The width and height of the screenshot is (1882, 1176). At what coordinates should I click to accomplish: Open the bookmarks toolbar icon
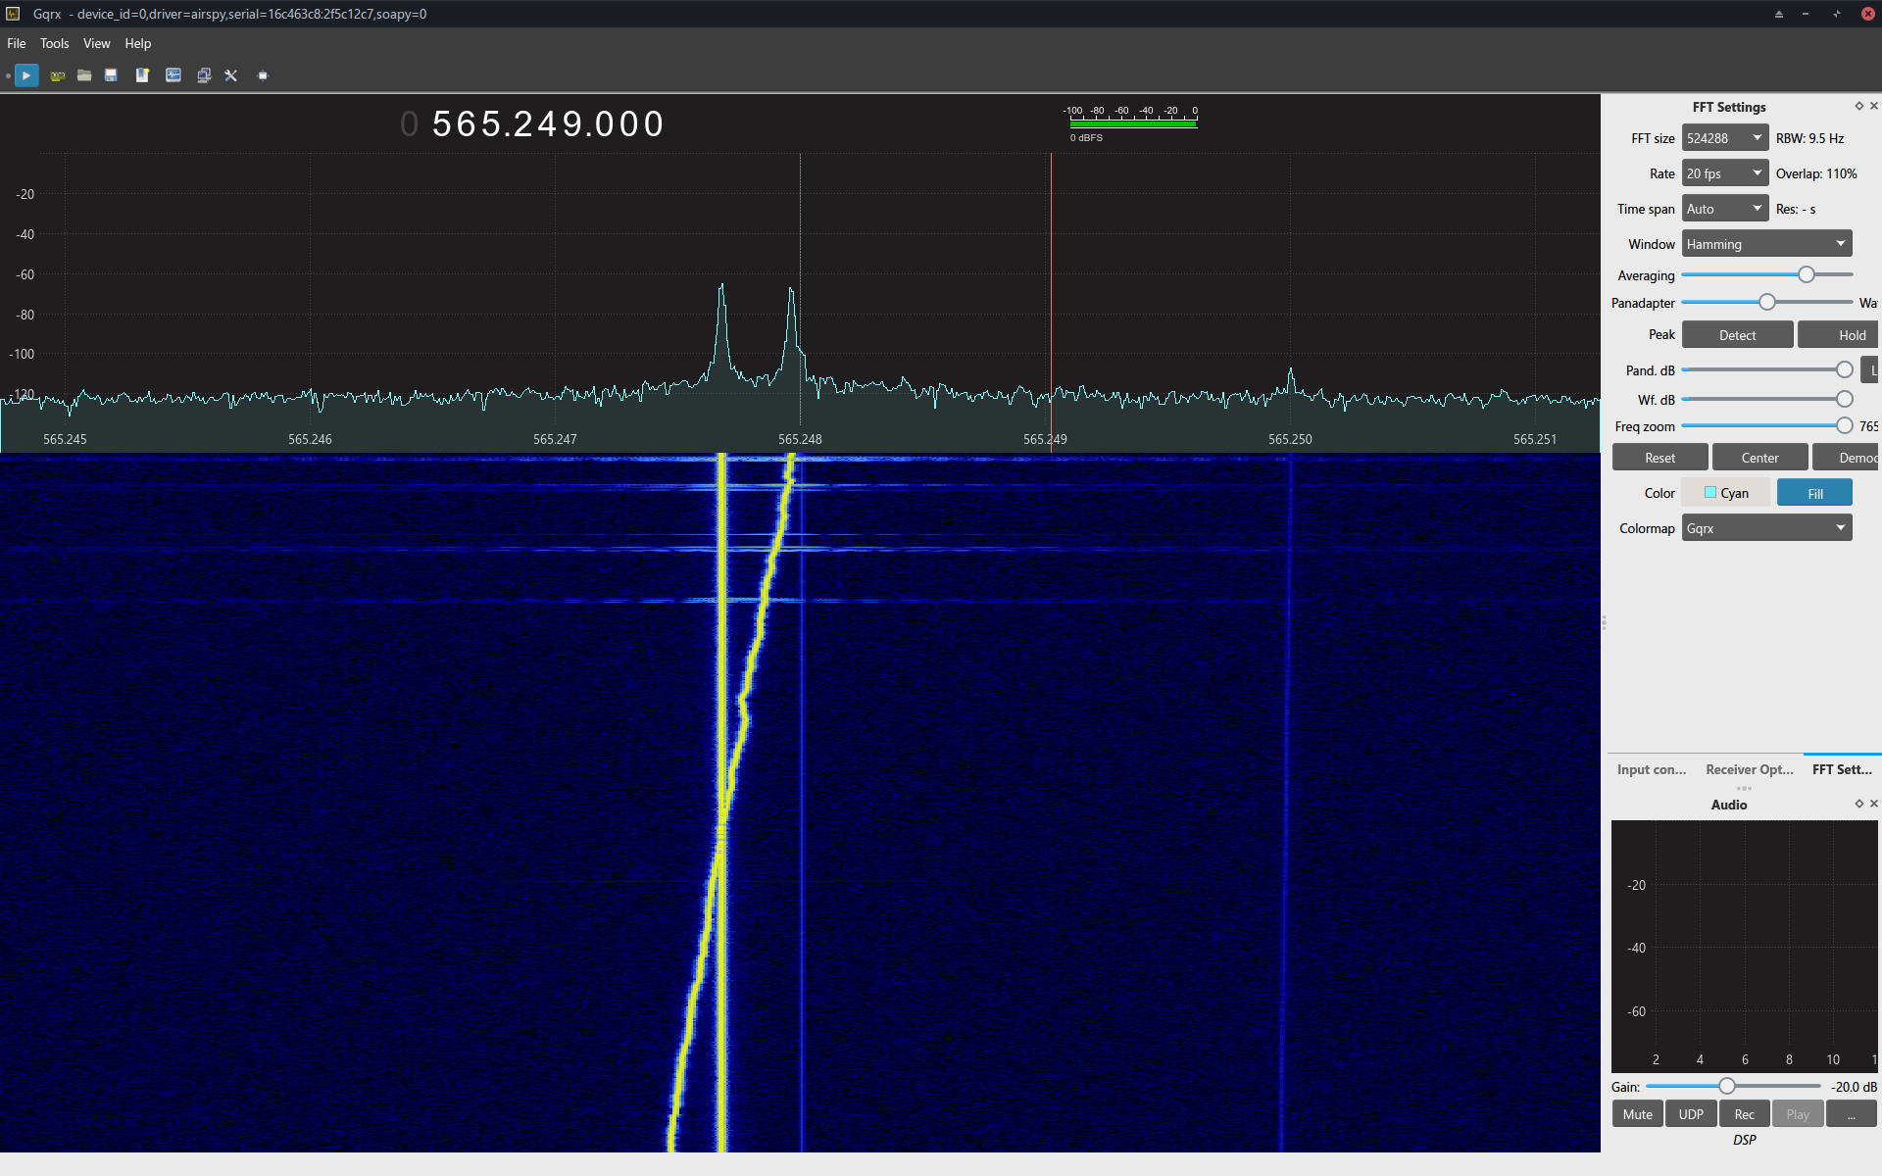coord(142,75)
